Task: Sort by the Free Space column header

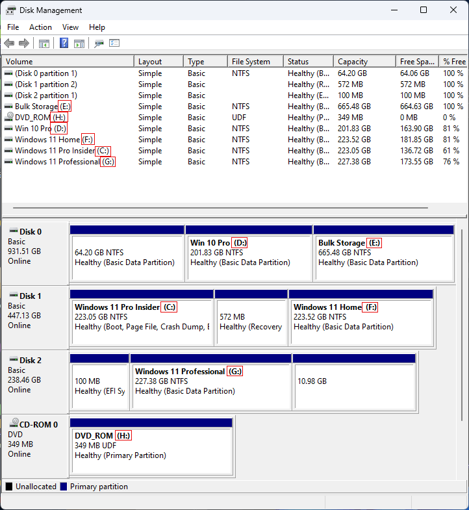Action: tap(418, 62)
